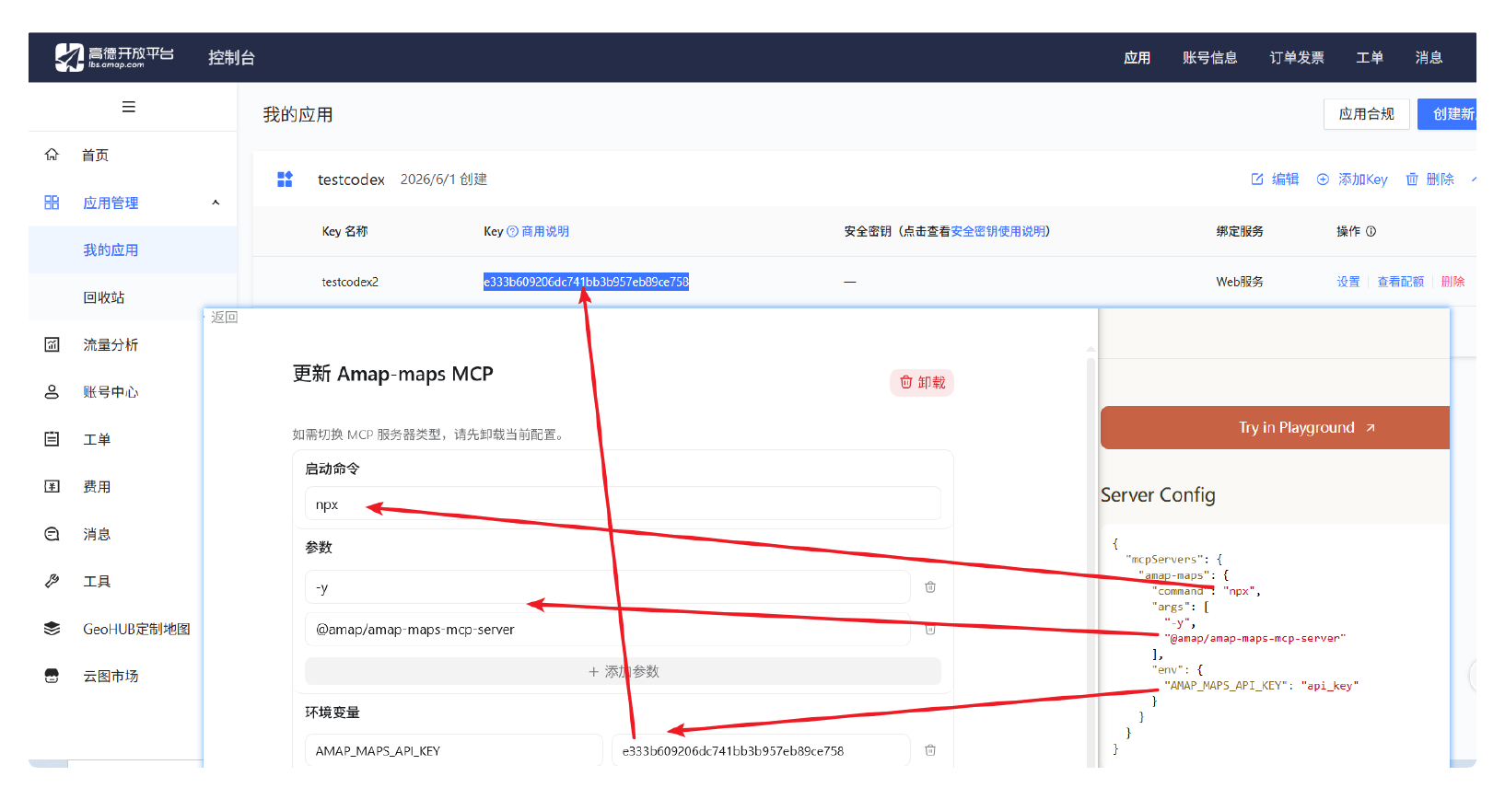Screen dimensions: 1505x788
Task: Click the 2026/6/1 创建 date text
Action: click(444, 180)
